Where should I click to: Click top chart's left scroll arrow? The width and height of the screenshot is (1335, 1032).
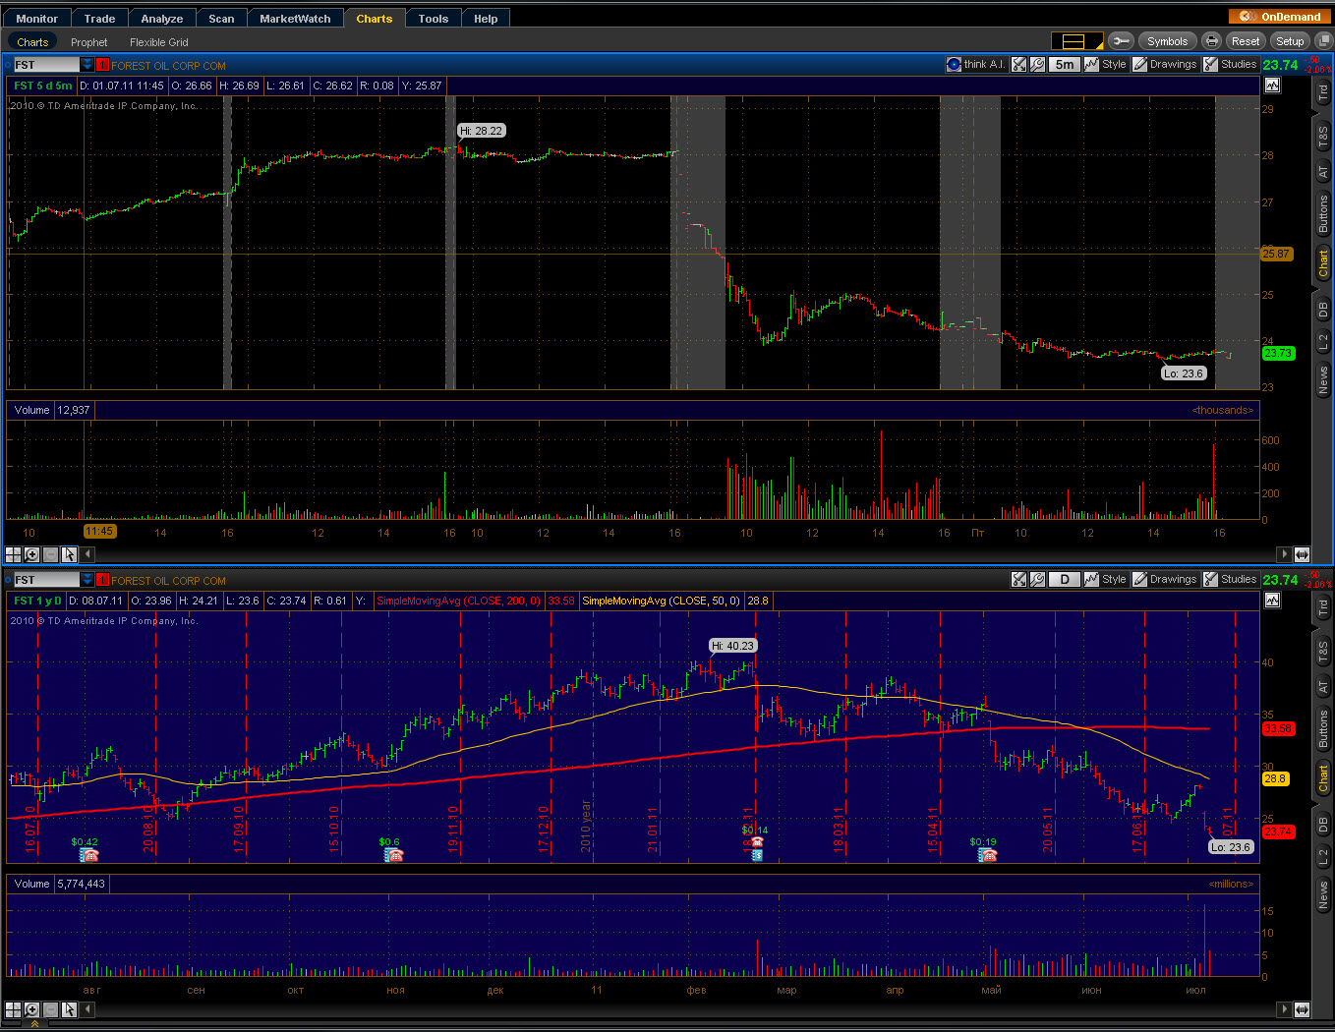pyautogui.click(x=88, y=554)
